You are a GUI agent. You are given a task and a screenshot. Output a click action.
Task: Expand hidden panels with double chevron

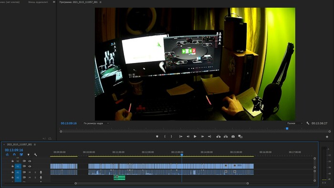[54, 2]
